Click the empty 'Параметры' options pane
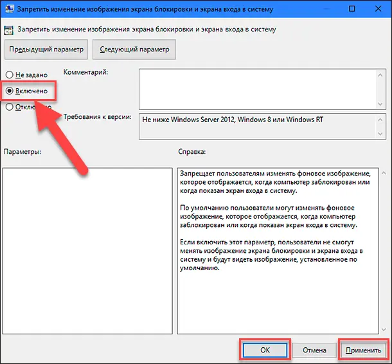This screenshot has width=392, height=364. click(87, 251)
